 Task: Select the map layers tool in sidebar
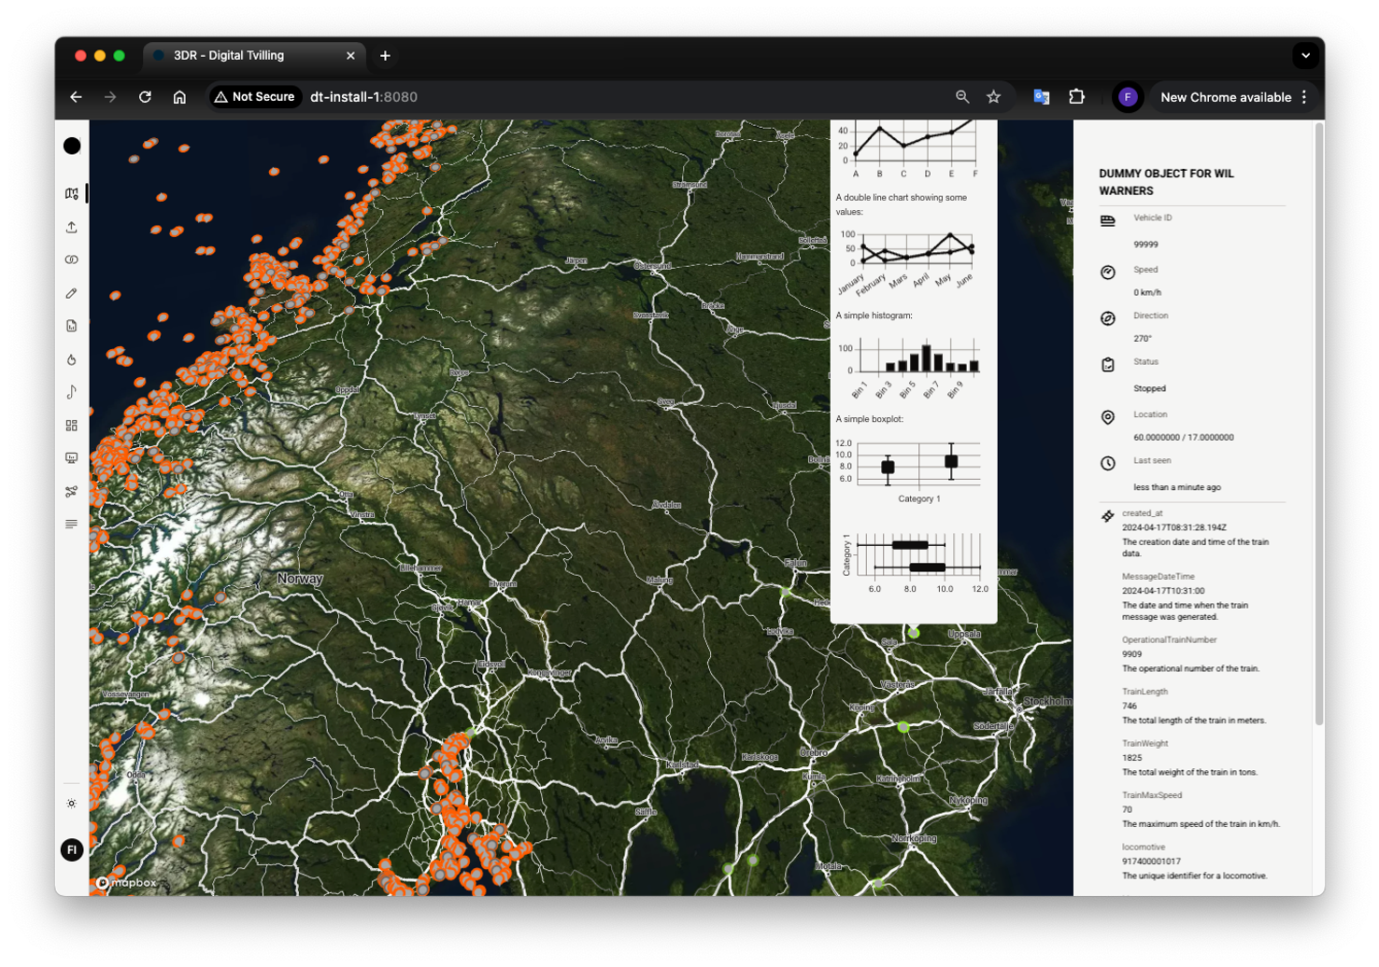71,193
